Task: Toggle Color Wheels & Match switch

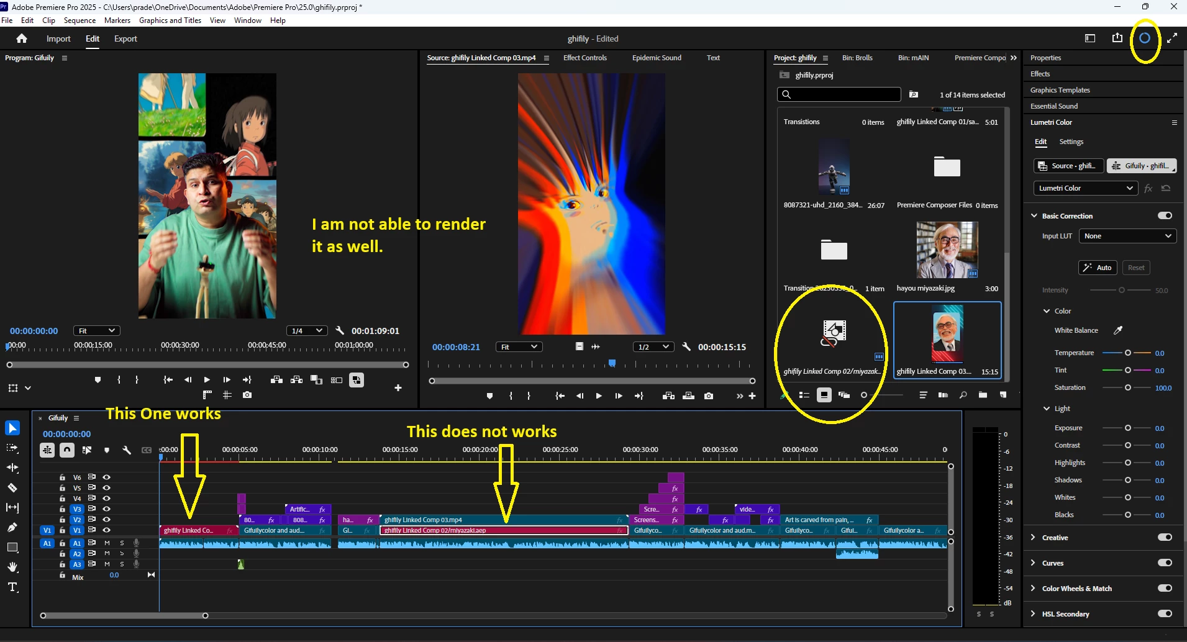Action: click(x=1165, y=588)
